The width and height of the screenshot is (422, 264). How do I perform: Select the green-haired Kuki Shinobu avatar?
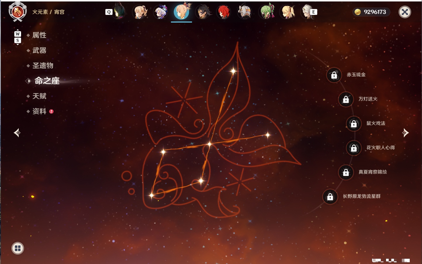pos(267,12)
